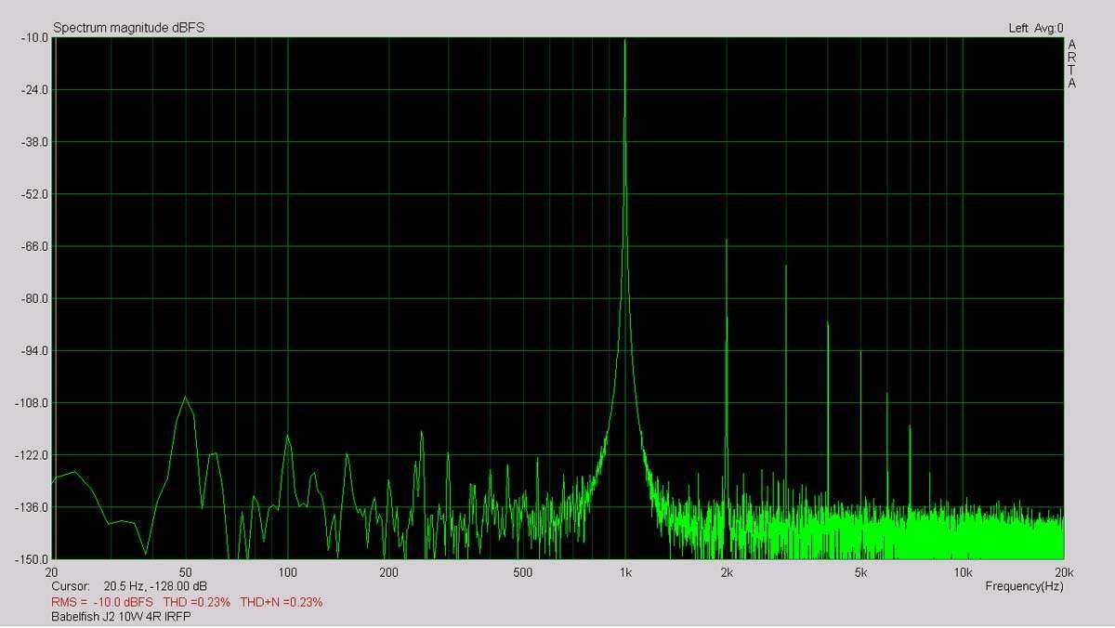
Task: Click the cursor readout '20.5 Hz, -128.00 dB'
Action: pos(155,587)
